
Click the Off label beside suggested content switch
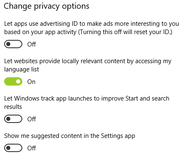[31, 148]
